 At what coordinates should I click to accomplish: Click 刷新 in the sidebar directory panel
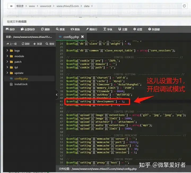pos(26,44)
